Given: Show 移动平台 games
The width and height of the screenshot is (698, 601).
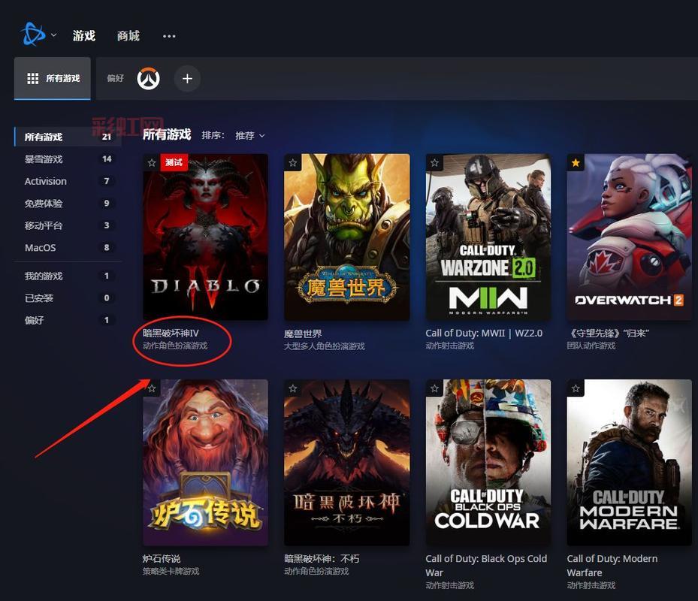Looking at the screenshot, I should tap(68, 225).
